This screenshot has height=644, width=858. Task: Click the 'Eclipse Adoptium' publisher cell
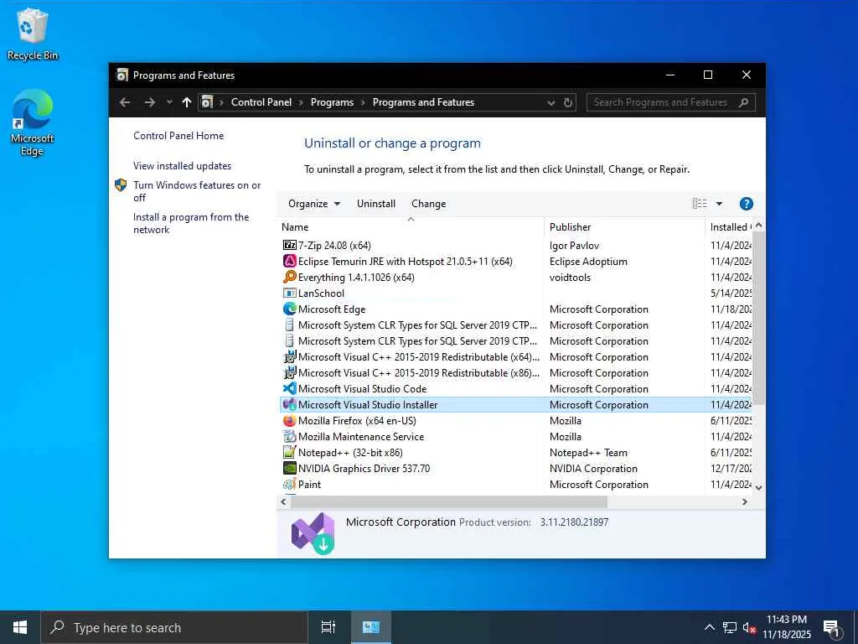click(x=588, y=262)
